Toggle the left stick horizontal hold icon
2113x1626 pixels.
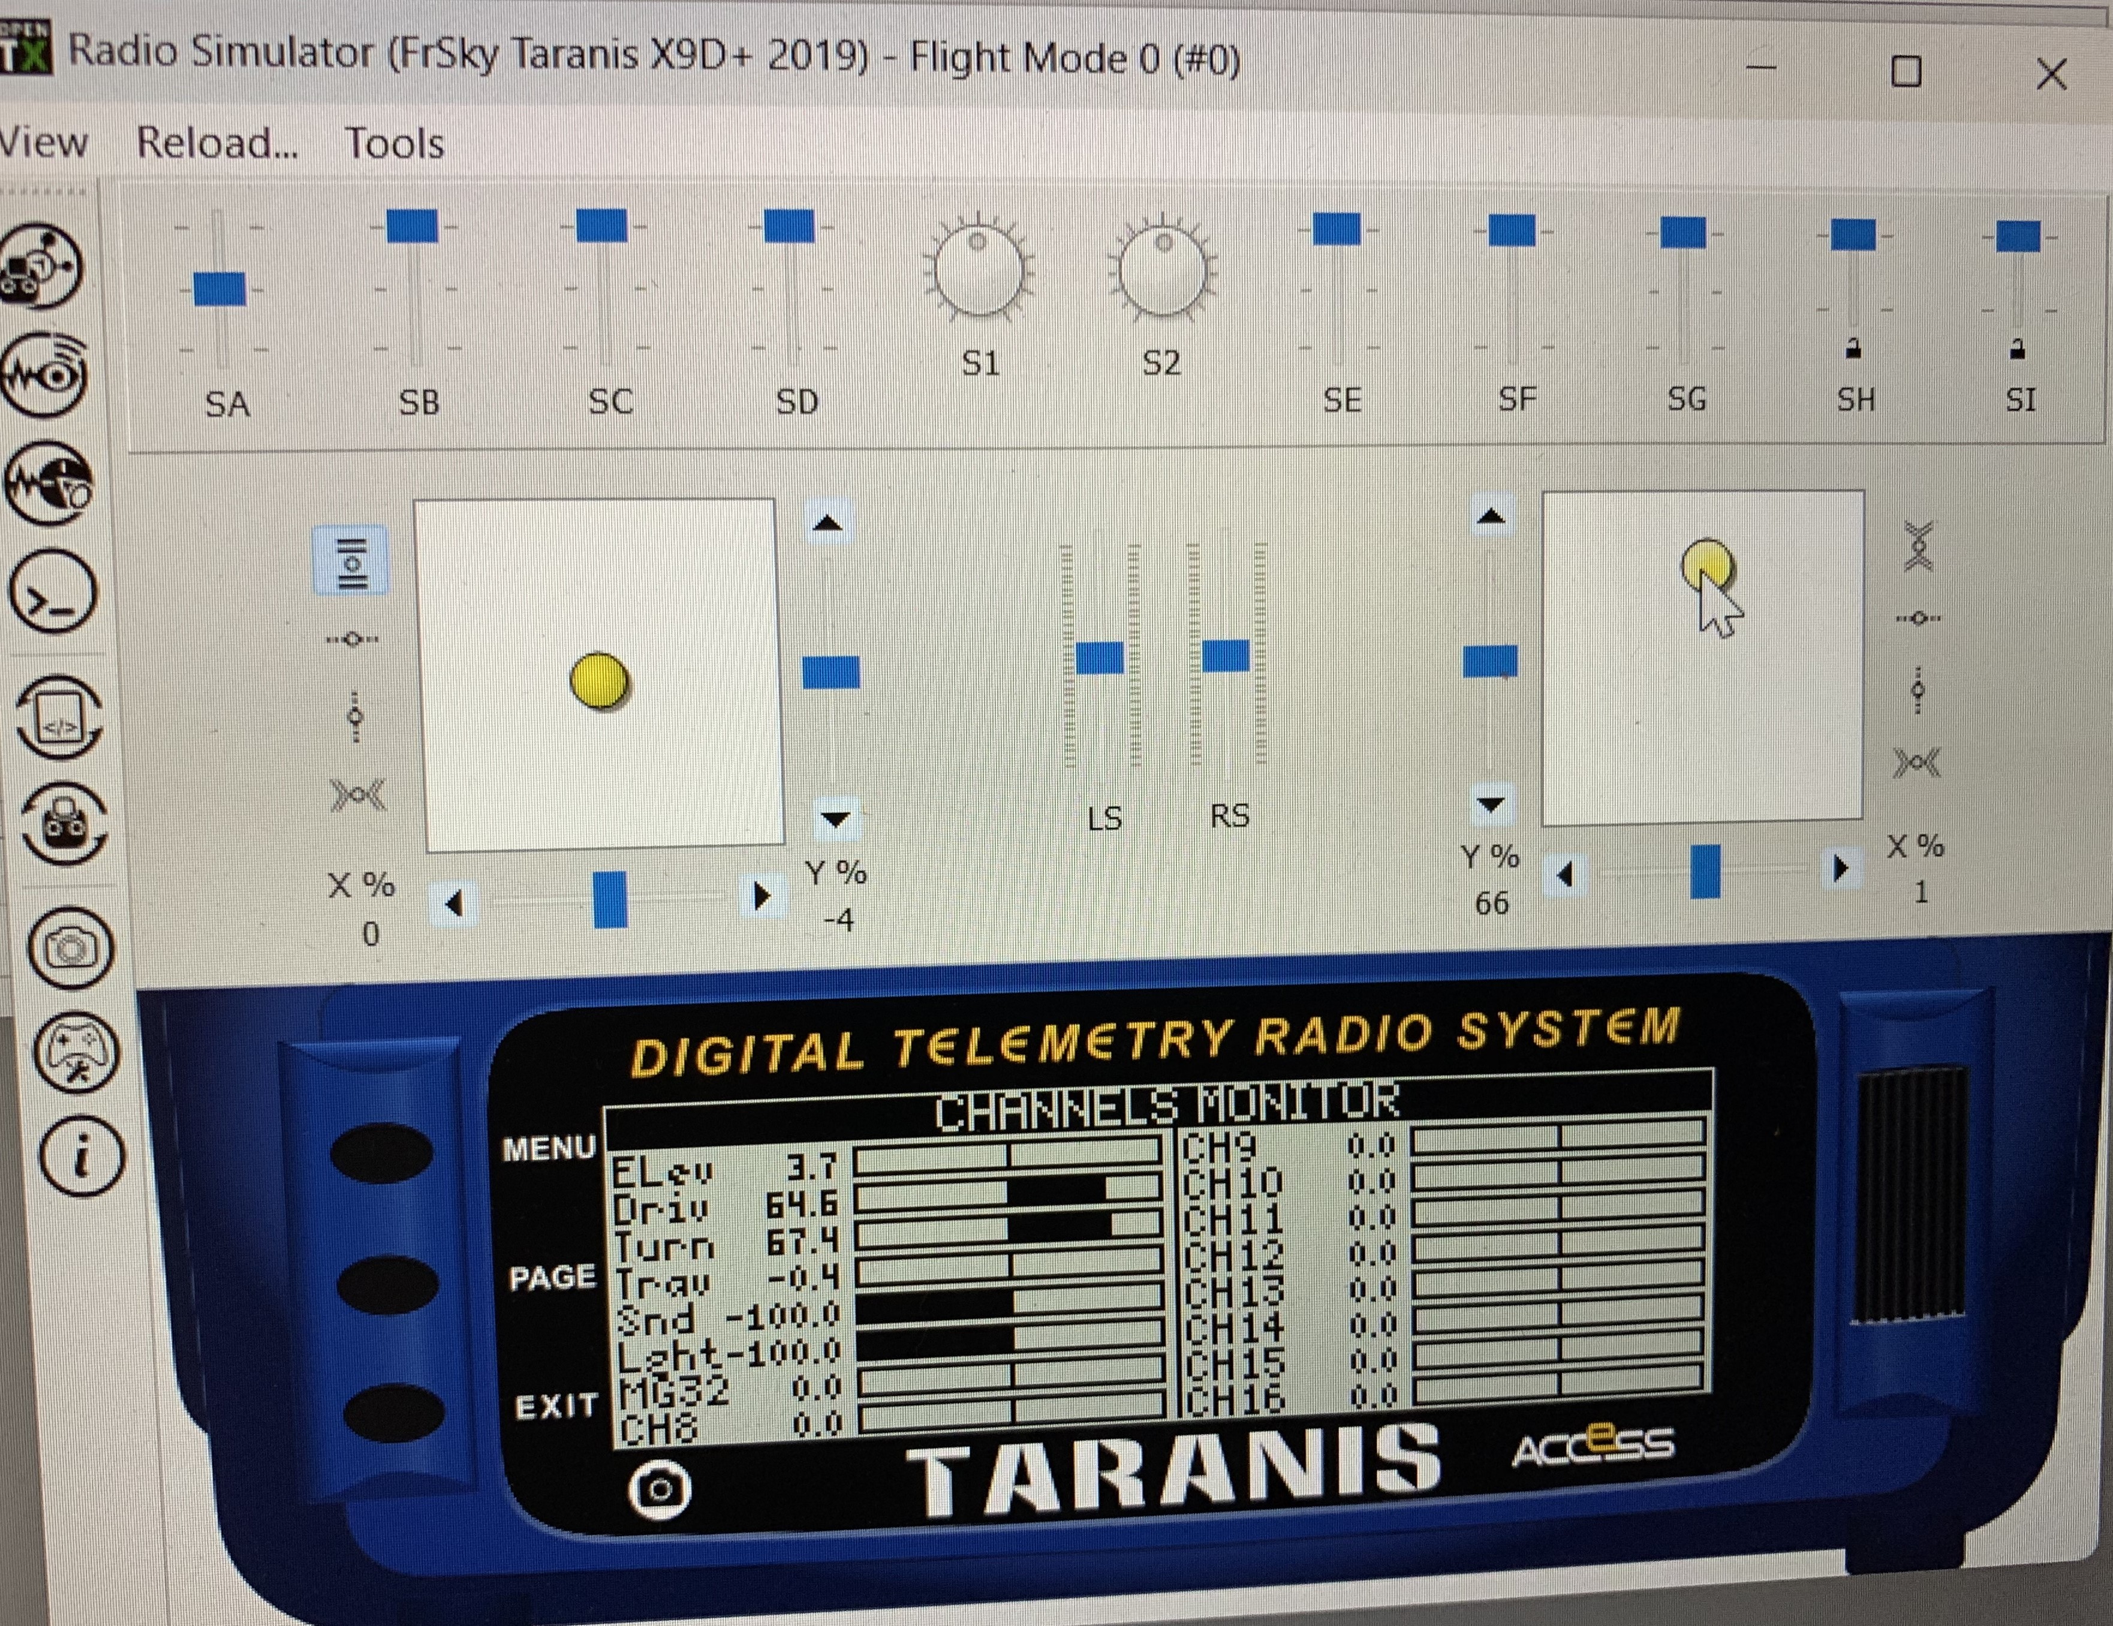coord(353,639)
